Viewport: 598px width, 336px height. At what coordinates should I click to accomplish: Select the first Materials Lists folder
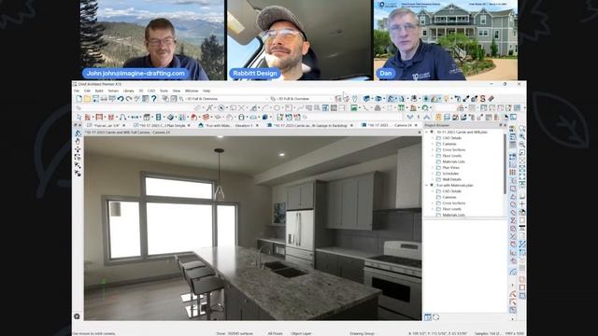coord(453,161)
